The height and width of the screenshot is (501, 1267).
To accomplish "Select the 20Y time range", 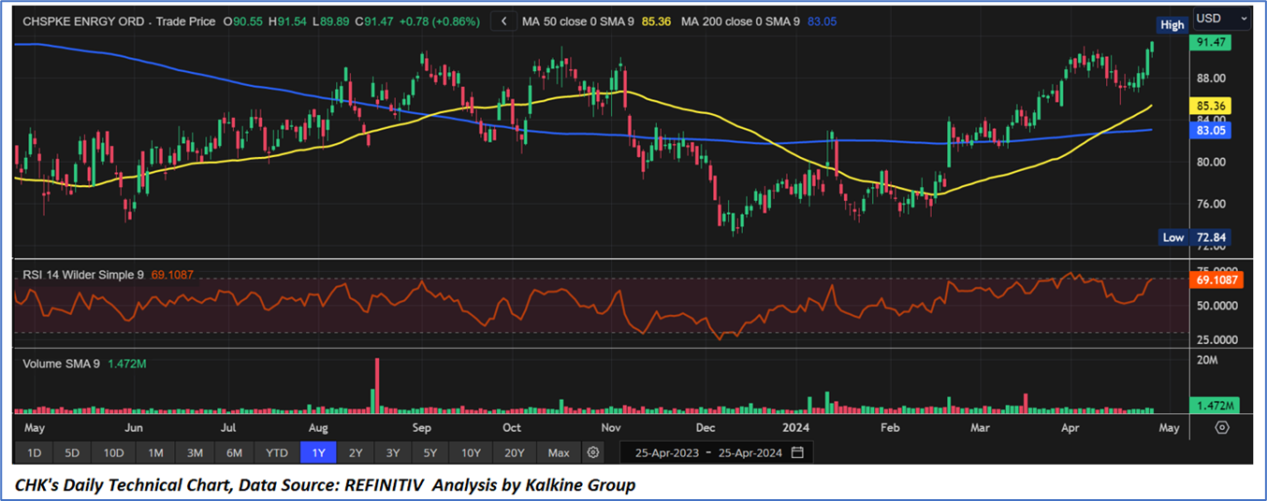I will click(515, 452).
